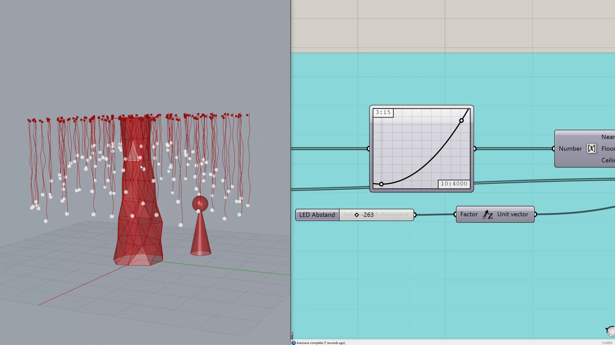The width and height of the screenshot is (615, 345).
Task: Click the LED Abstand slider output grip
Action: [415, 215]
